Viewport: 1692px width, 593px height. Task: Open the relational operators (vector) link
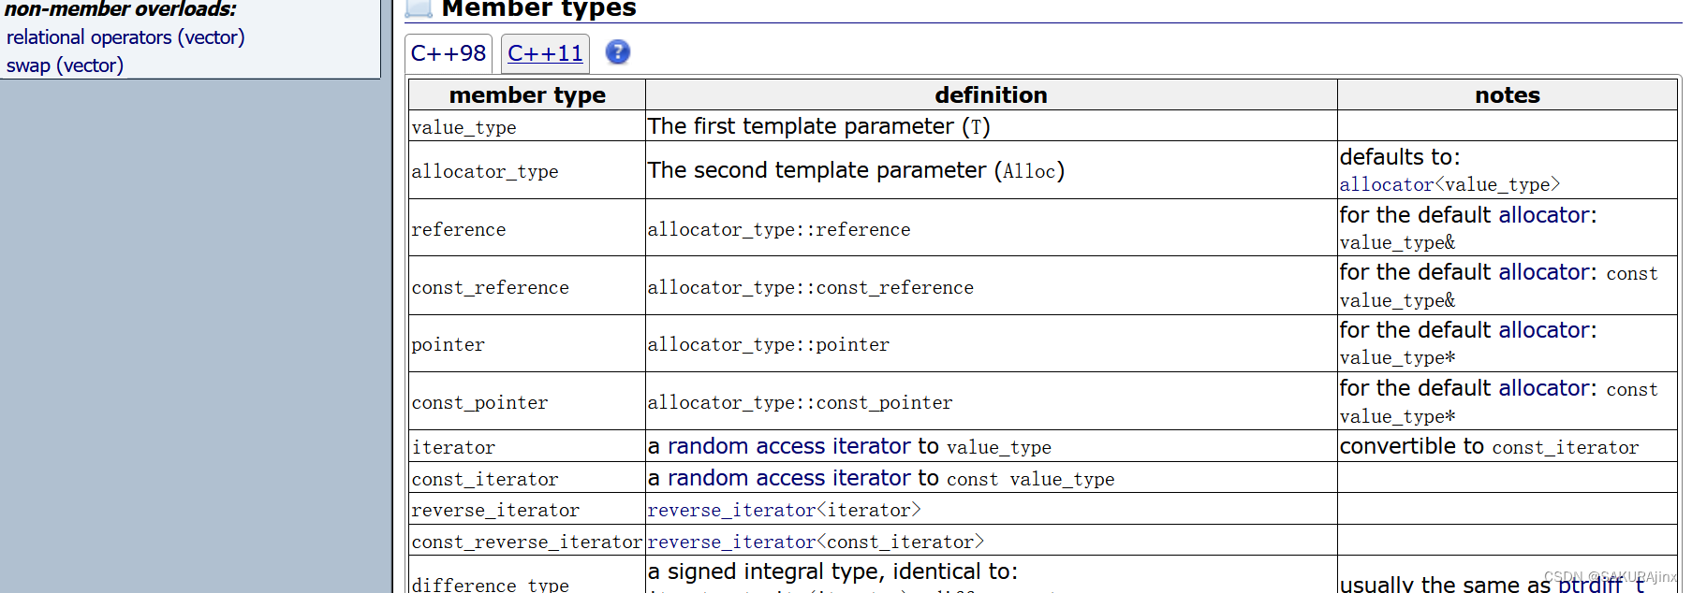(x=125, y=37)
